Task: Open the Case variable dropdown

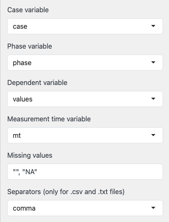Action: tap(85, 26)
